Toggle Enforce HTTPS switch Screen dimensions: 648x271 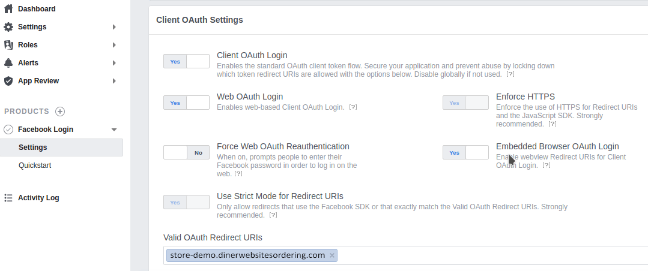pos(465,103)
